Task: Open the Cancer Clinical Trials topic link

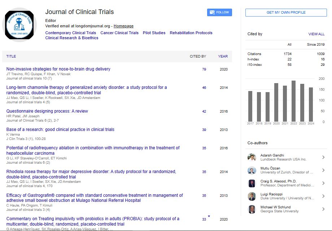Action: pyautogui.click(x=119, y=33)
